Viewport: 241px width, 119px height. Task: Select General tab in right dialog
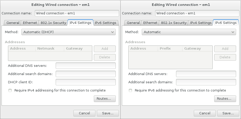pyautogui.click(x=133, y=23)
